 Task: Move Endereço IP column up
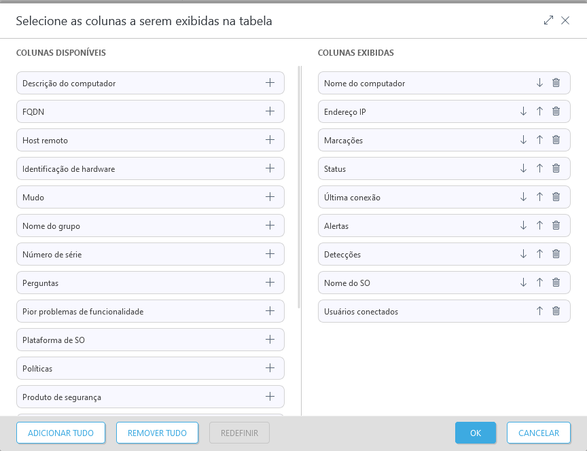539,111
